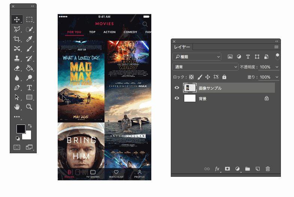Lock all layer attributes
The width and height of the screenshot is (294, 197).
(224, 77)
